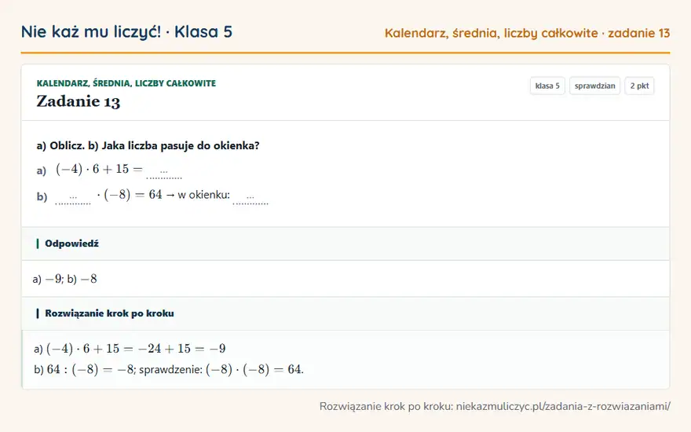Click the dotted blank after 'w okienku:'

250,198
